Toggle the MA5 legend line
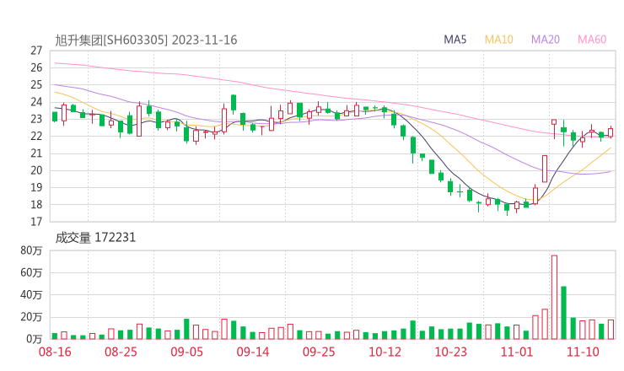 pyautogui.click(x=455, y=40)
